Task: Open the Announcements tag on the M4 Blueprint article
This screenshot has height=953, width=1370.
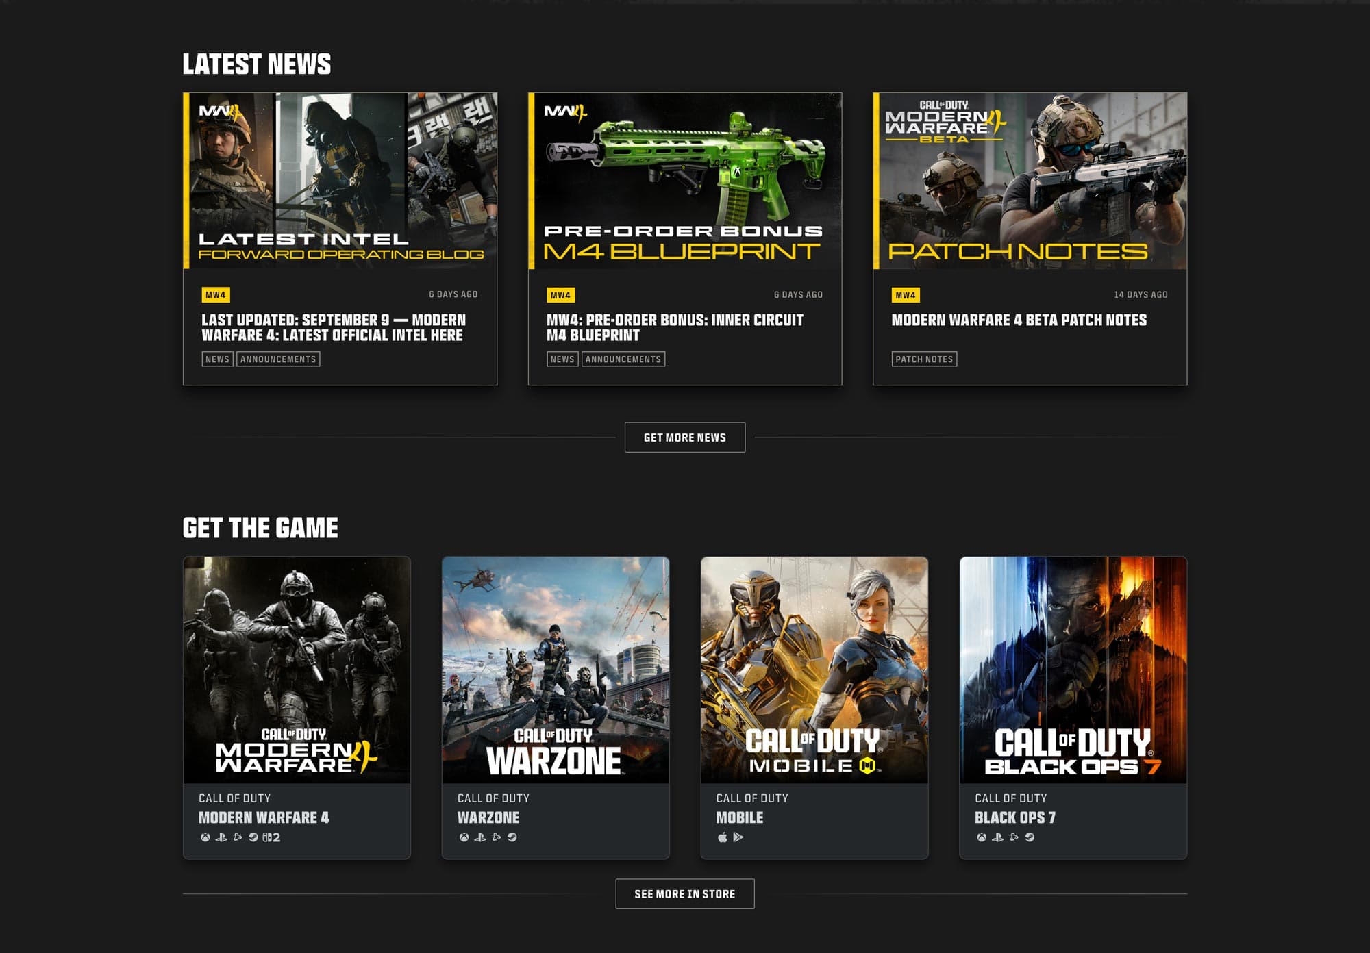Action: point(623,359)
